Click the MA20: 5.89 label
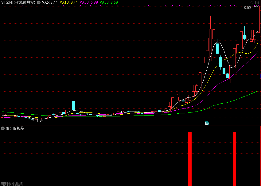 click(88, 2)
